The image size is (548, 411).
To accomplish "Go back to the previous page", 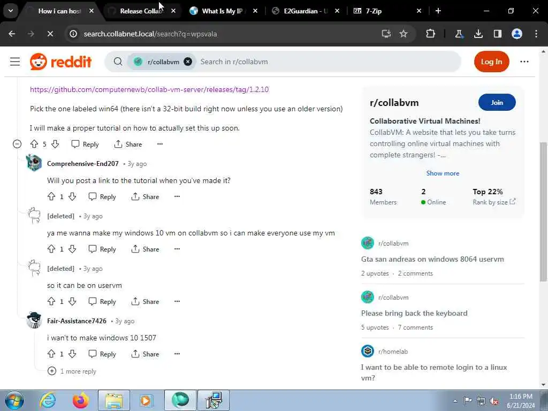I will (12, 34).
